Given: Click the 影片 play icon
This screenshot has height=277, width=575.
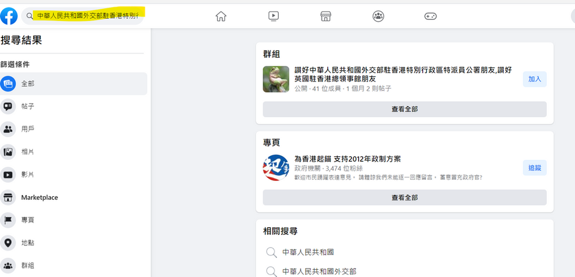Looking at the screenshot, I should (8, 175).
